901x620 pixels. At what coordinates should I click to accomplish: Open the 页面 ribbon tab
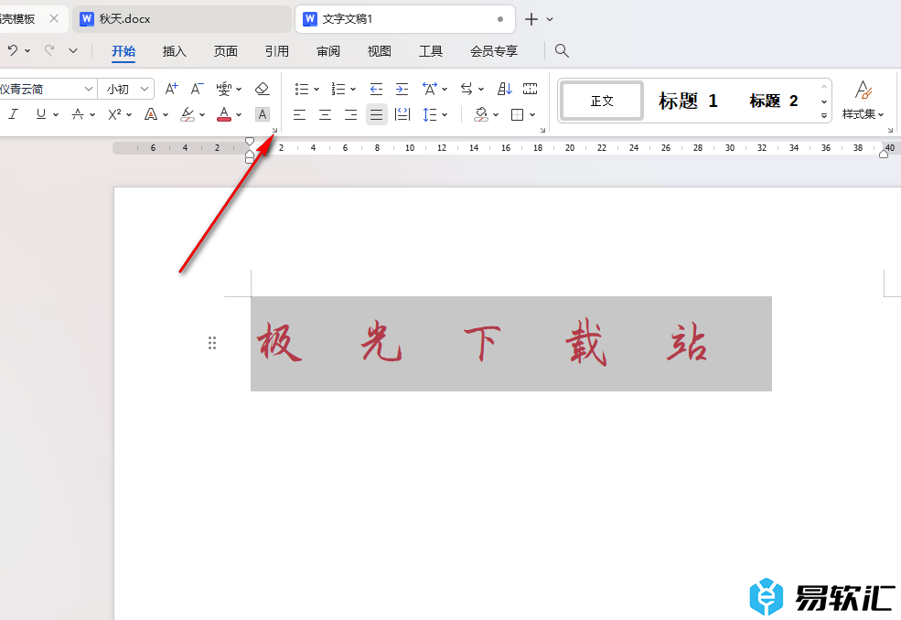[226, 51]
